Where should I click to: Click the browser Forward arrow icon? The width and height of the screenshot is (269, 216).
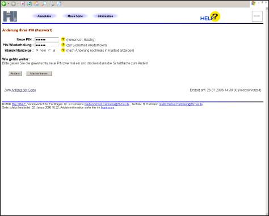[13, 3]
